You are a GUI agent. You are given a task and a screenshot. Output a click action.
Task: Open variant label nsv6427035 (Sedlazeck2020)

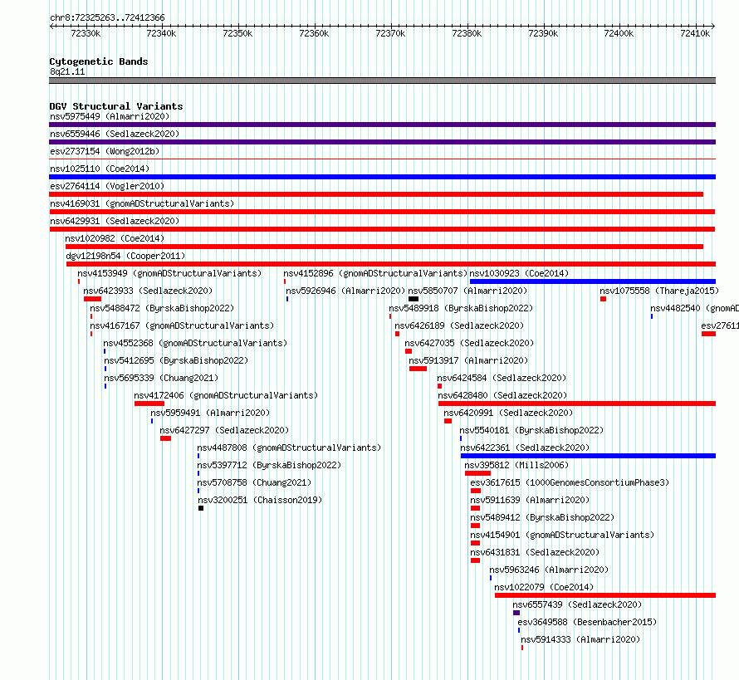[469, 343]
